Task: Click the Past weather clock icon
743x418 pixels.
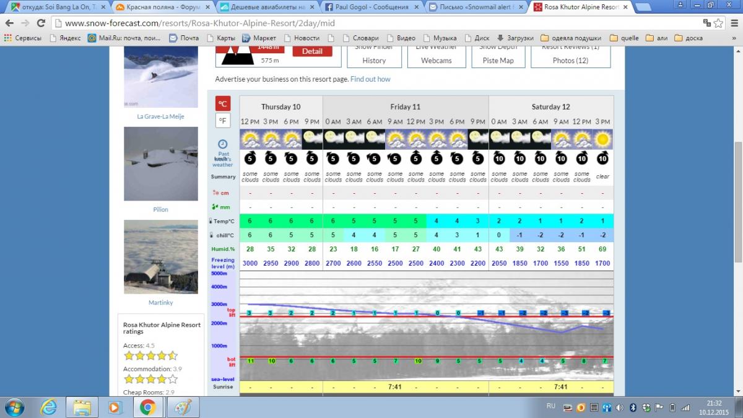Action: coord(223,144)
